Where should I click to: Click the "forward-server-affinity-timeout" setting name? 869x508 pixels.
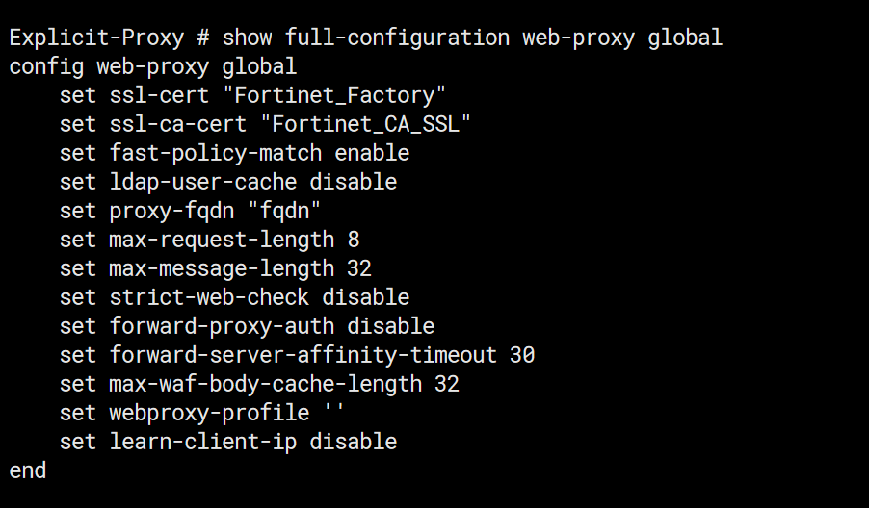pos(303,355)
